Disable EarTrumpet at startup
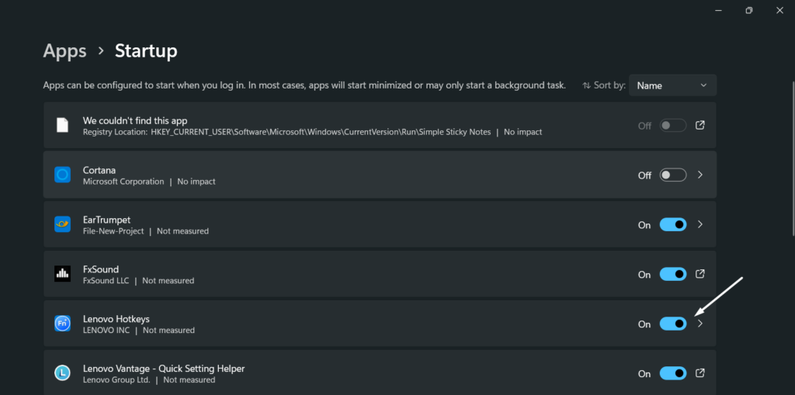 point(673,224)
